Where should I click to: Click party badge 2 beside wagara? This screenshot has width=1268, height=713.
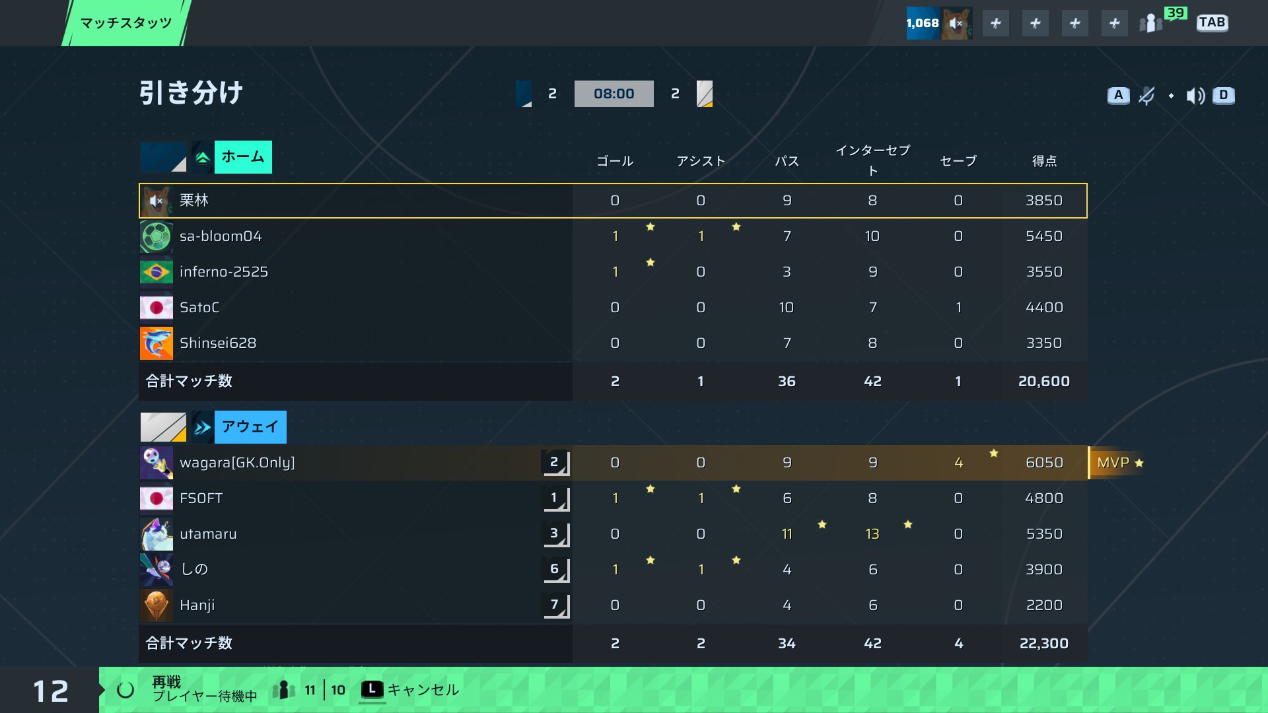pyautogui.click(x=555, y=463)
